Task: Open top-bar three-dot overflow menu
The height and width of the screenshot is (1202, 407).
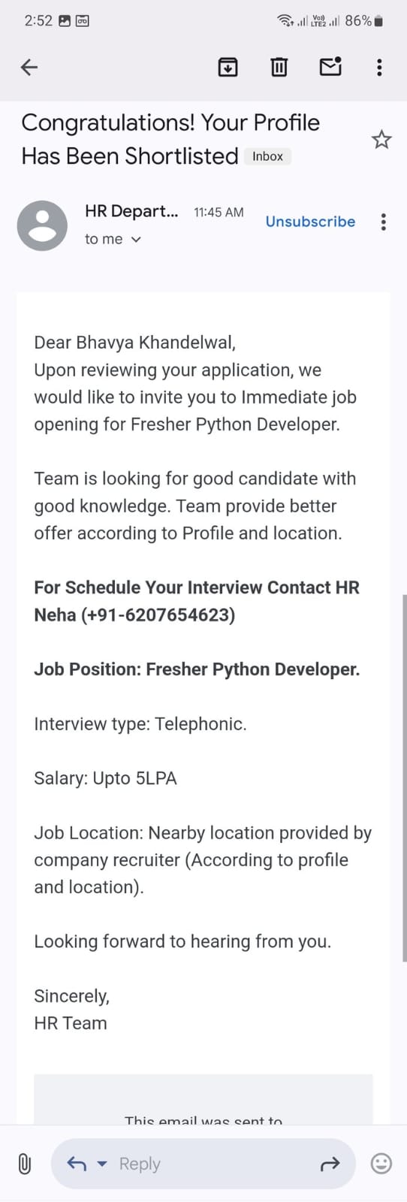Action: pyautogui.click(x=379, y=68)
